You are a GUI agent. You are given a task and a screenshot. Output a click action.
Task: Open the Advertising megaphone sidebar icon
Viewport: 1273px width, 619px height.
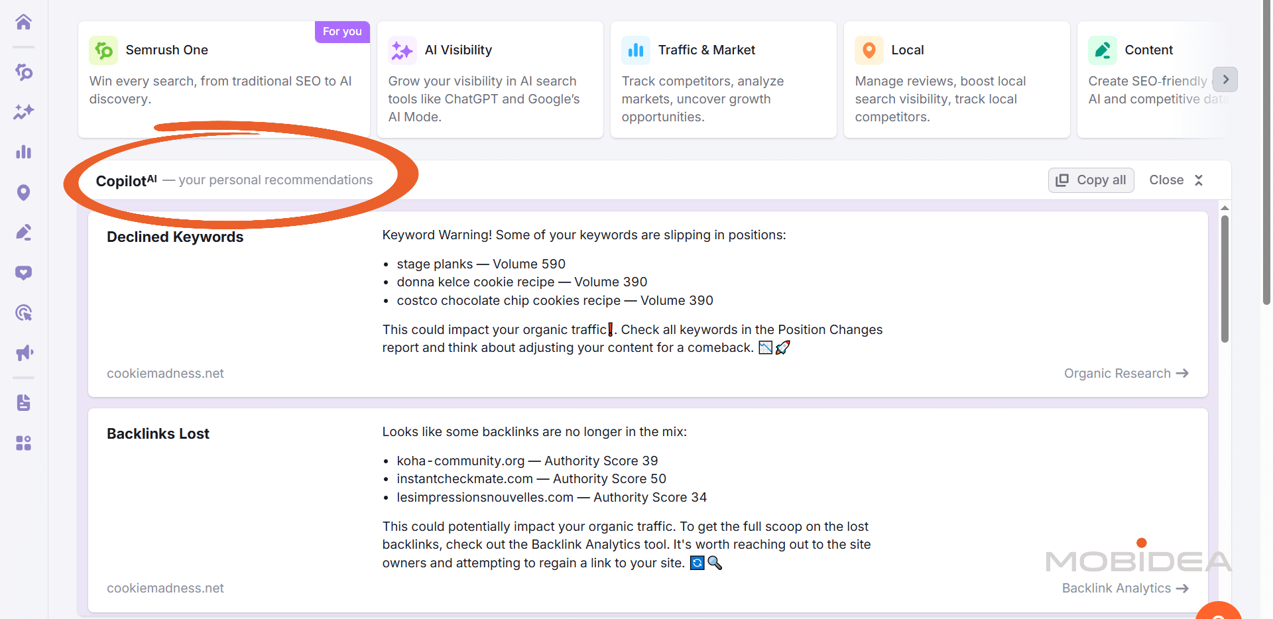23,353
